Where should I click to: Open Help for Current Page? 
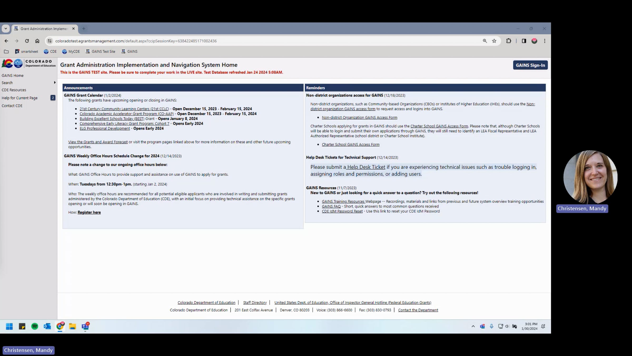pyautogui.click(x=20, y=98)
